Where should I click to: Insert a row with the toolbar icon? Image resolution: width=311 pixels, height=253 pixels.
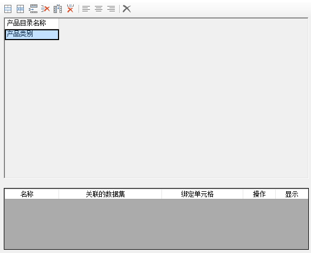[x=33, y=9]
